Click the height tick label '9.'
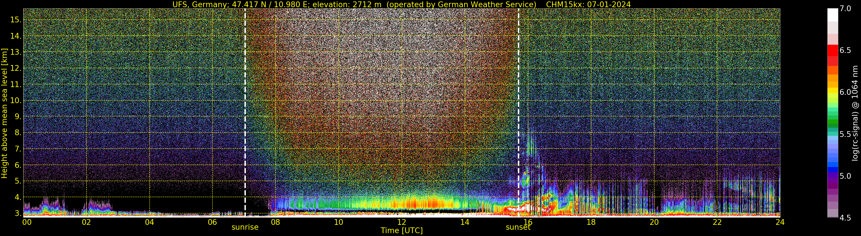The width and height of the screenshot is (861, 236). pyautogui.click(x=18, y=117)
